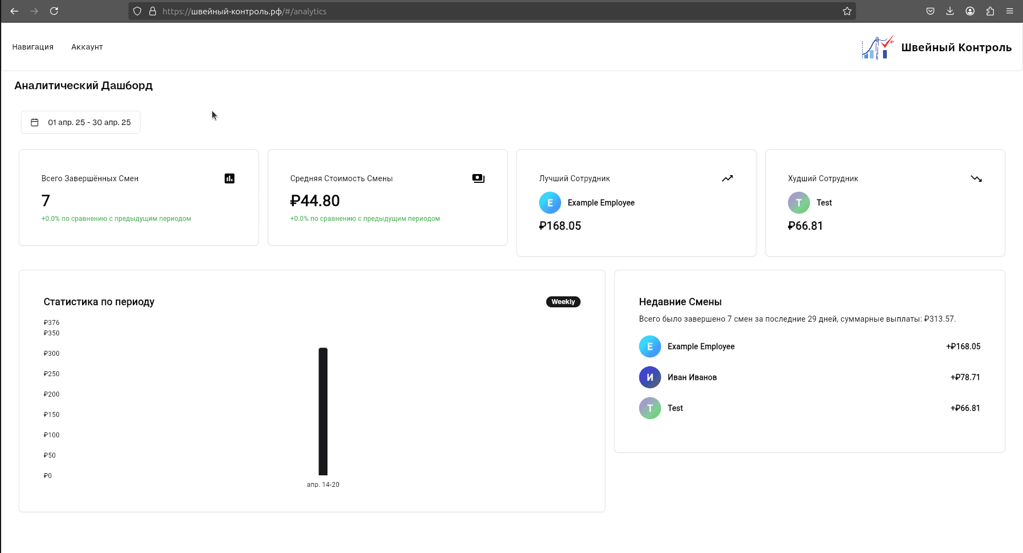Click the Аналитический Дашборд heading
Viewport: 1023px width, 553px height.
(x=84, y=85)
